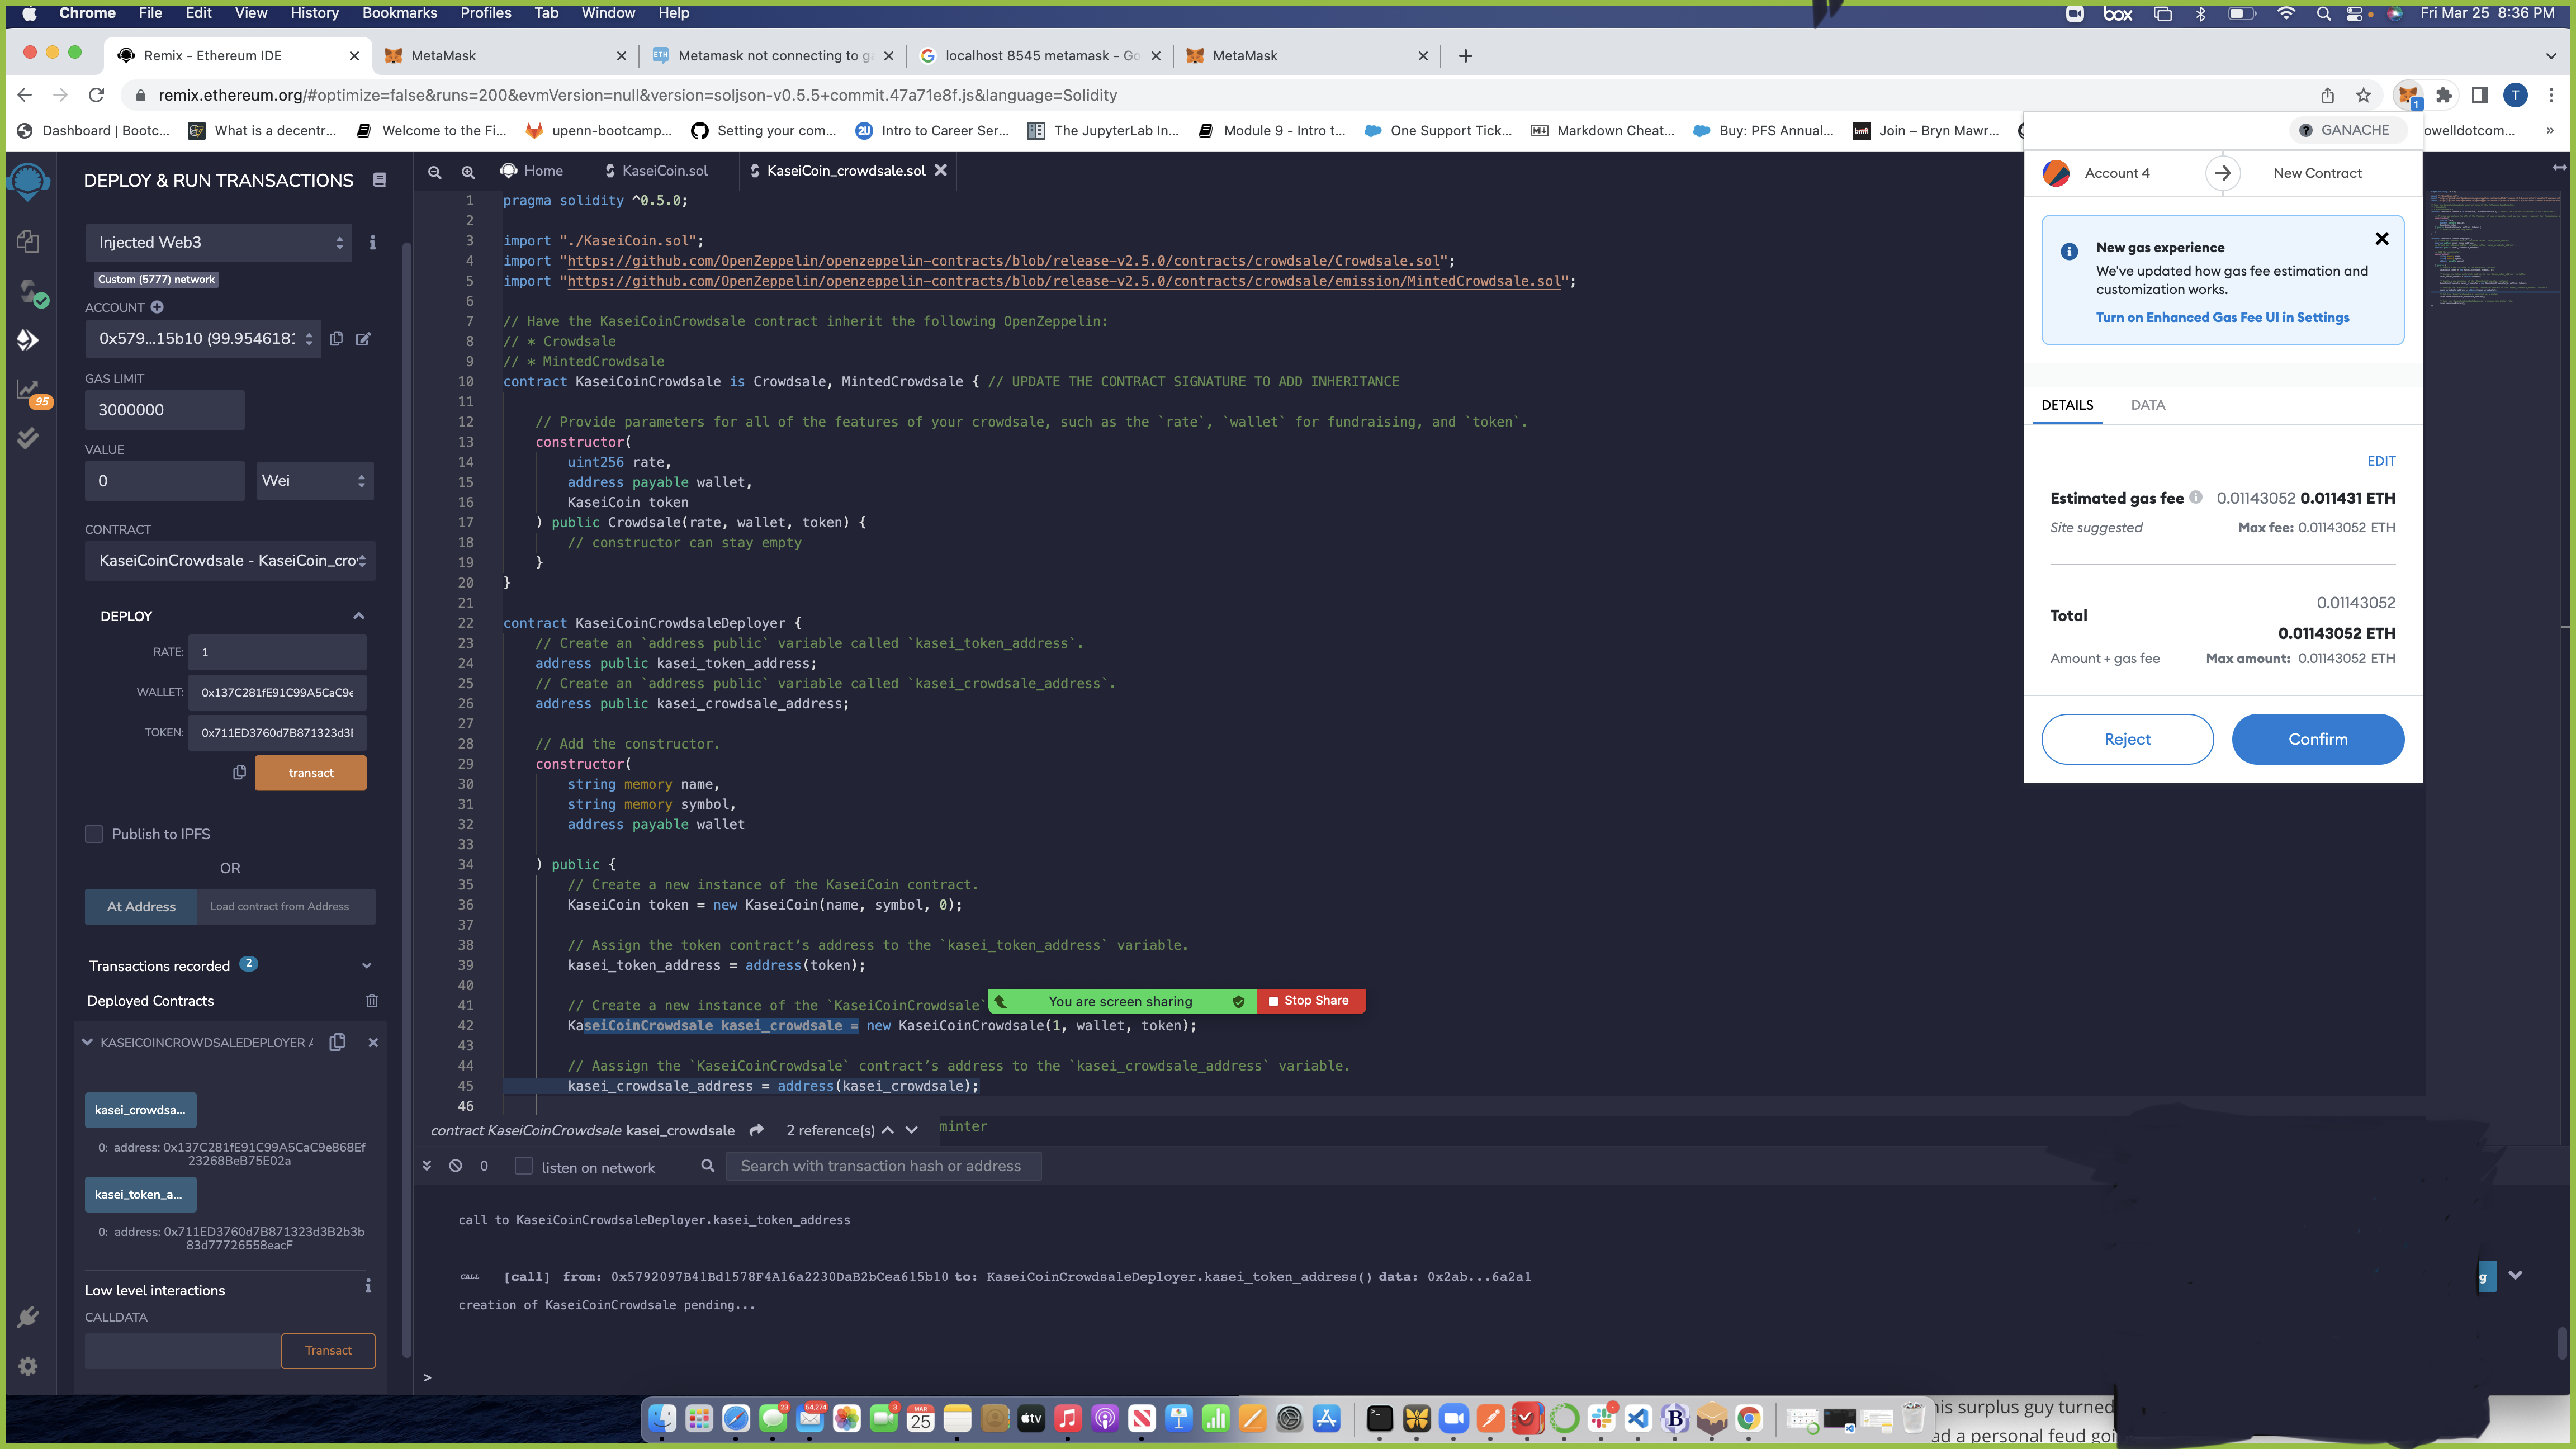
Task: Open Chrome Bookmarks menu
Action: [399, 13]
